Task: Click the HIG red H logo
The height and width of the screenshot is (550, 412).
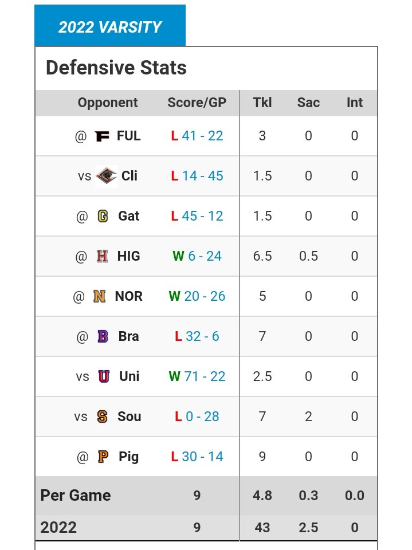Action: [102, 256]
